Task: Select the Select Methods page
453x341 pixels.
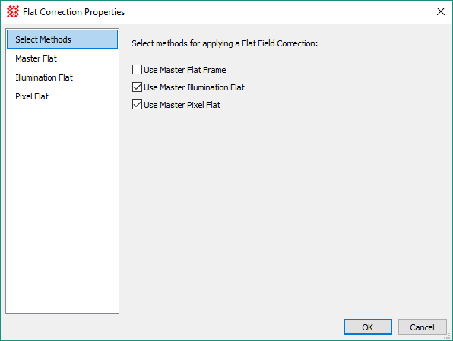Action: click(62, 39)
